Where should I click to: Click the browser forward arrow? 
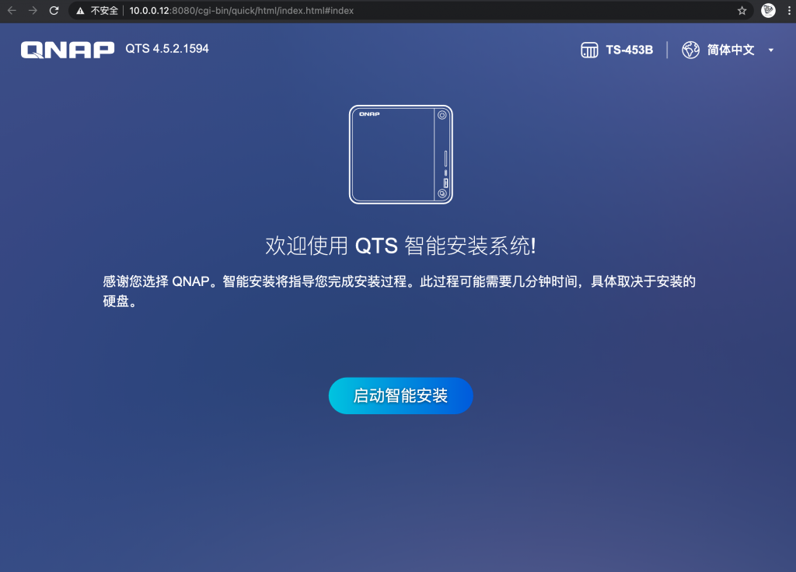tap(33, 11)
